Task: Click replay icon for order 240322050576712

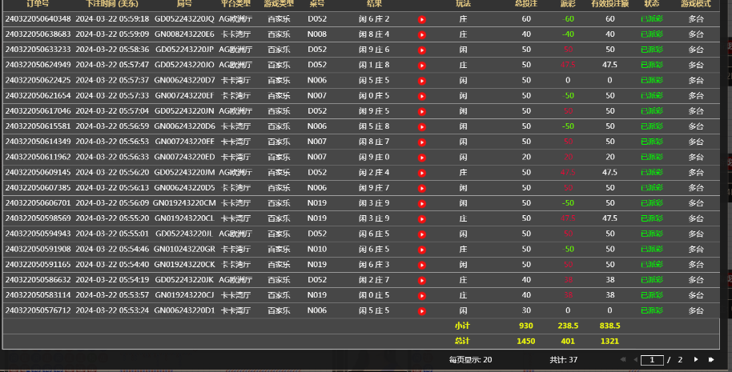Action: tap(421, 310)
